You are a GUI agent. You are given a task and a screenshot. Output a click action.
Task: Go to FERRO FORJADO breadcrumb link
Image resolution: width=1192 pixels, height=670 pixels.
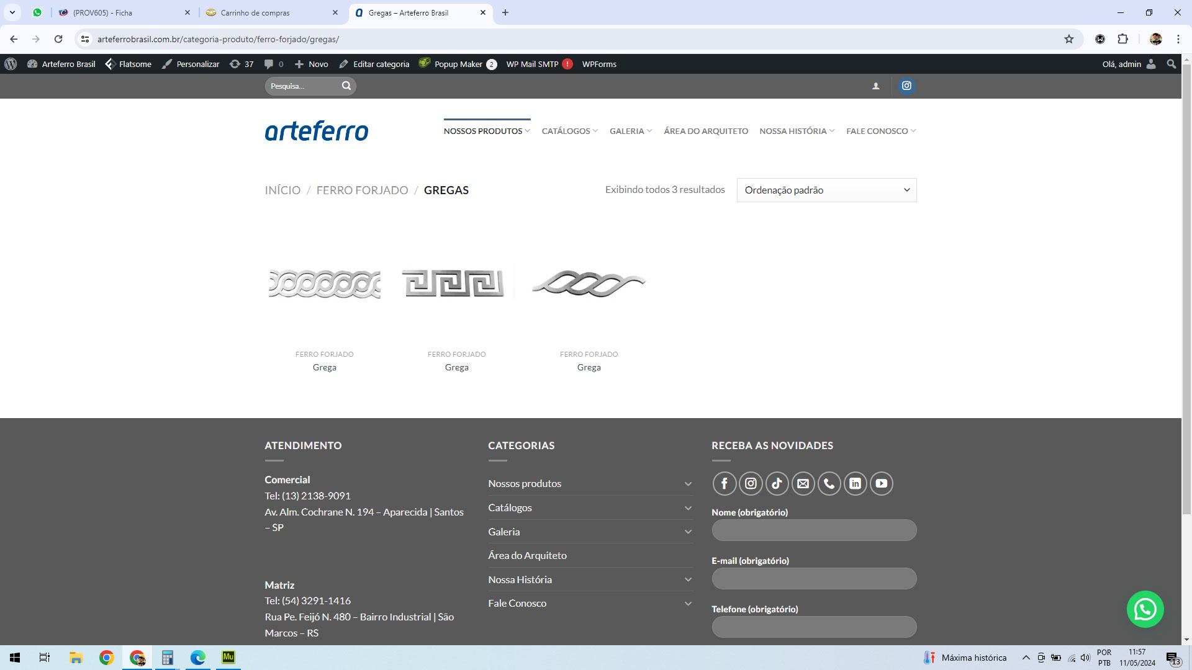362,190
